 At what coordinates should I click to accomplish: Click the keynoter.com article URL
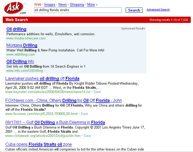click(48, 92)
